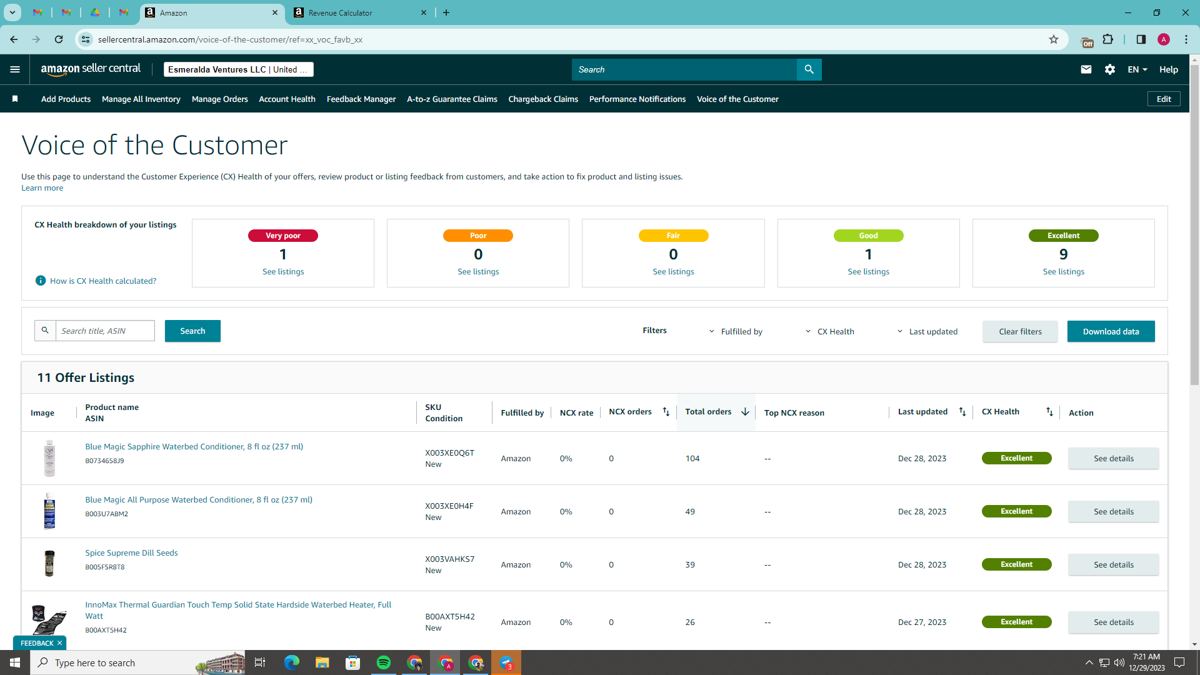The height and width of the screenshot is (675, 1200).
Task: Click the bookmark flag icon in favorites bar
Action: pos(15,99)
